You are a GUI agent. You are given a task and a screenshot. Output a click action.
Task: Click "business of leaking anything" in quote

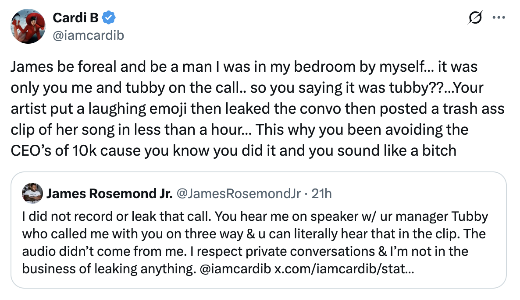pyautogui.click(x=107, y=269)
